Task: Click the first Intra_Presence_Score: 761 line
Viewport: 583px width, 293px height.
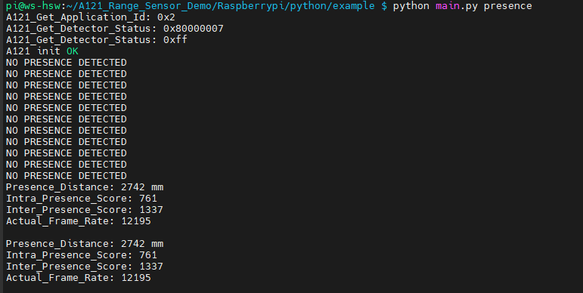Action: tap(82, 199)
